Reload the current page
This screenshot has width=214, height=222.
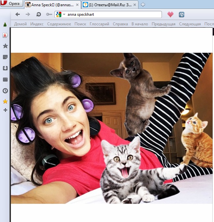pos(39,14)
